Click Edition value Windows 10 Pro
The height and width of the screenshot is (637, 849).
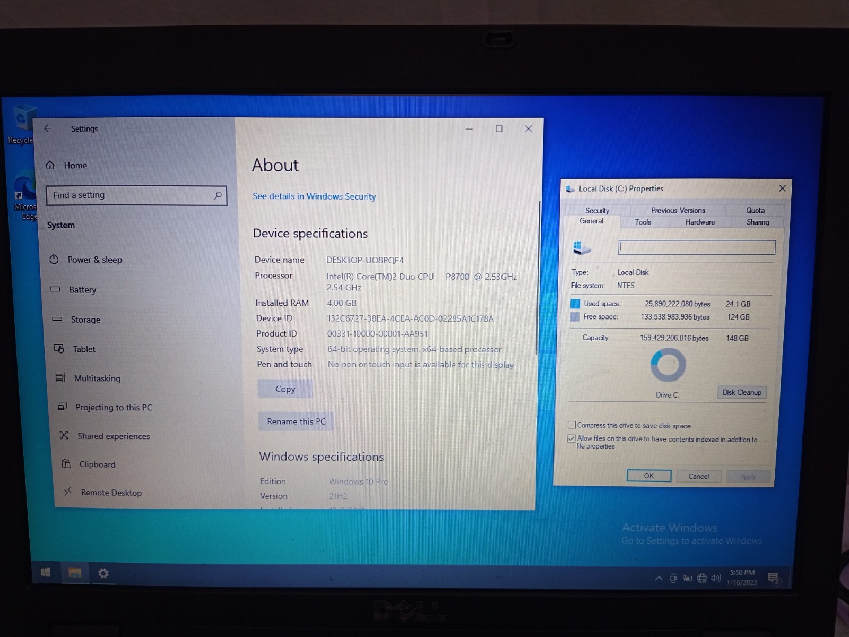[x=358, y=481]
